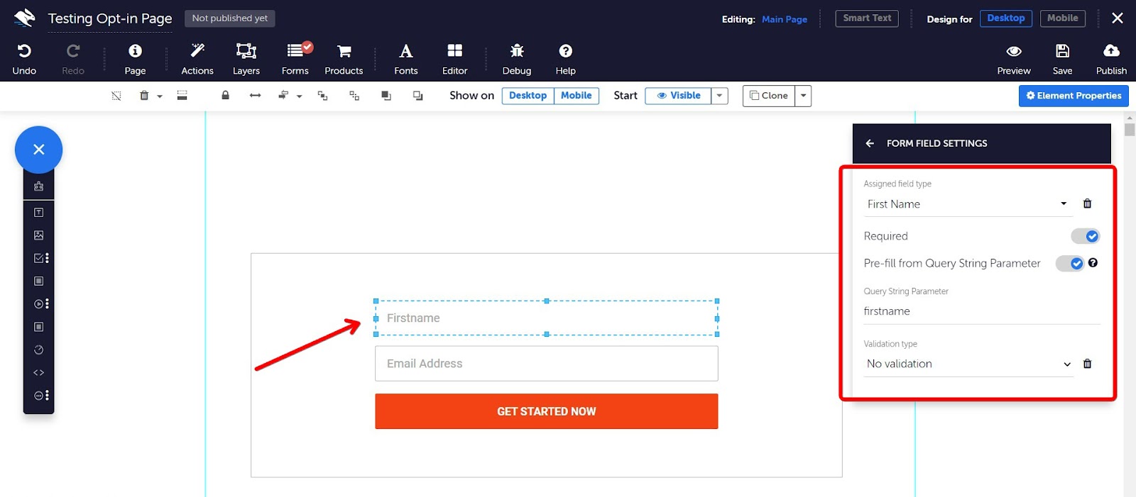Open Assigned field type dropdown
Screen dimensions: 1136x497
point(968,204)
